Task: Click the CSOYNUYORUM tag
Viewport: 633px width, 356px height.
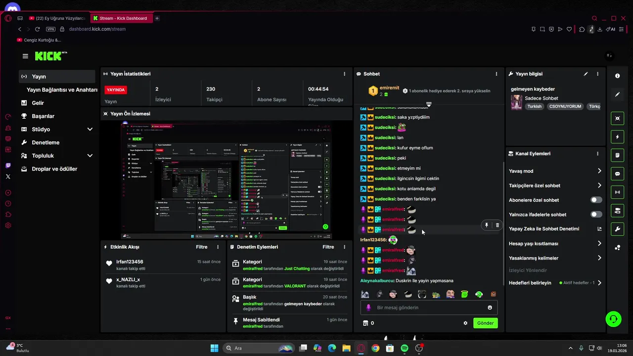Action: (x=565, y=106)
